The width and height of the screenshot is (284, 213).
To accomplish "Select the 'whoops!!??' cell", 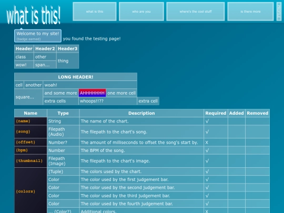I will click(108, 101).
